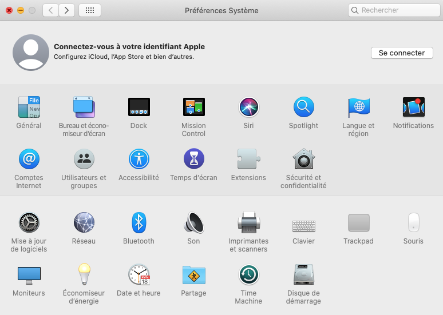This screenshot has width=443, height=315.
Task: Close the Préférences Système window
Action: click(x=9, y=10)
